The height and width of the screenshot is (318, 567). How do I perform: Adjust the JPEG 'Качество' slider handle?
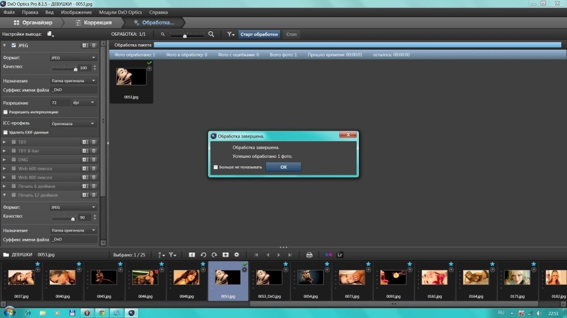point(75,68)
